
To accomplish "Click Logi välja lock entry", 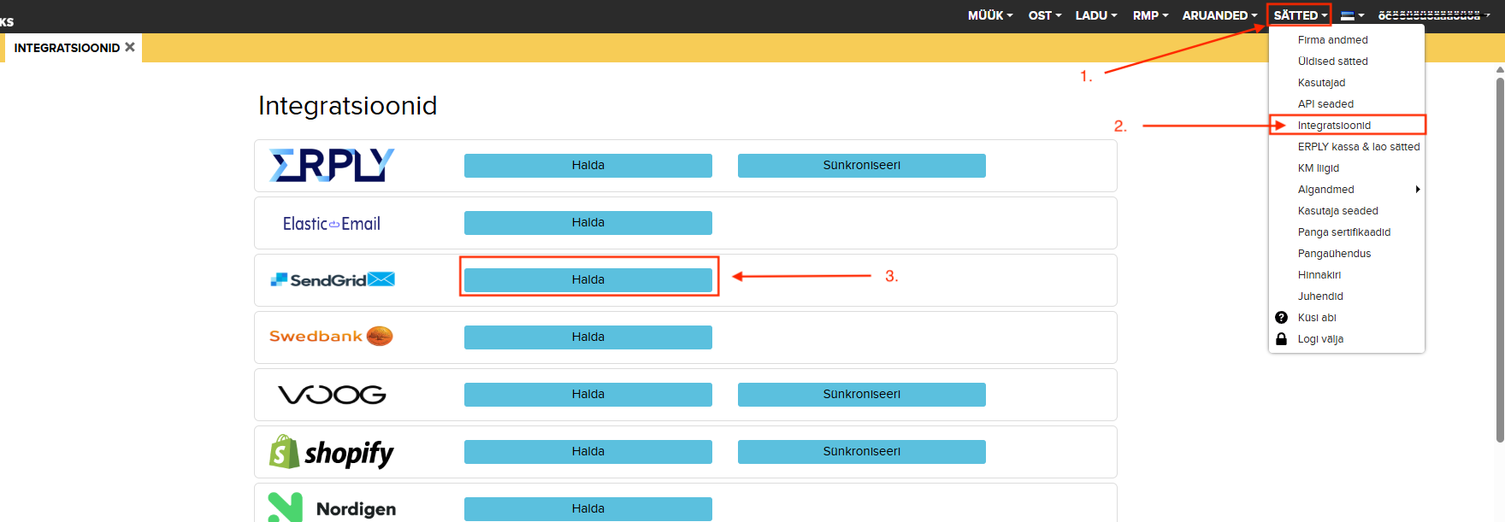I will point(1320,339).
